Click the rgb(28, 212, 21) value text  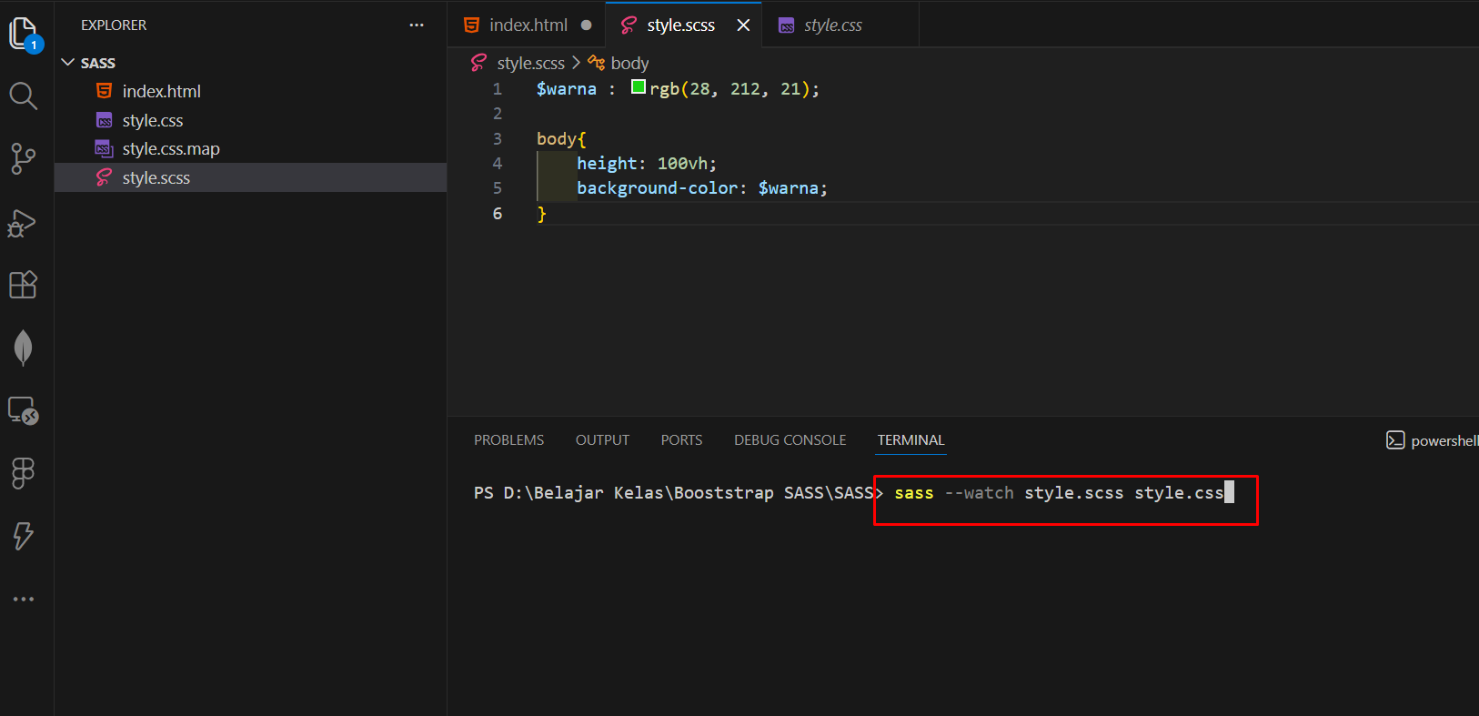coord(729,89)
